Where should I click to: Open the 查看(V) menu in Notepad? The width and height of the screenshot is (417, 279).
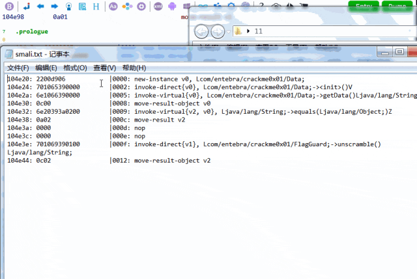click(105, 68)
